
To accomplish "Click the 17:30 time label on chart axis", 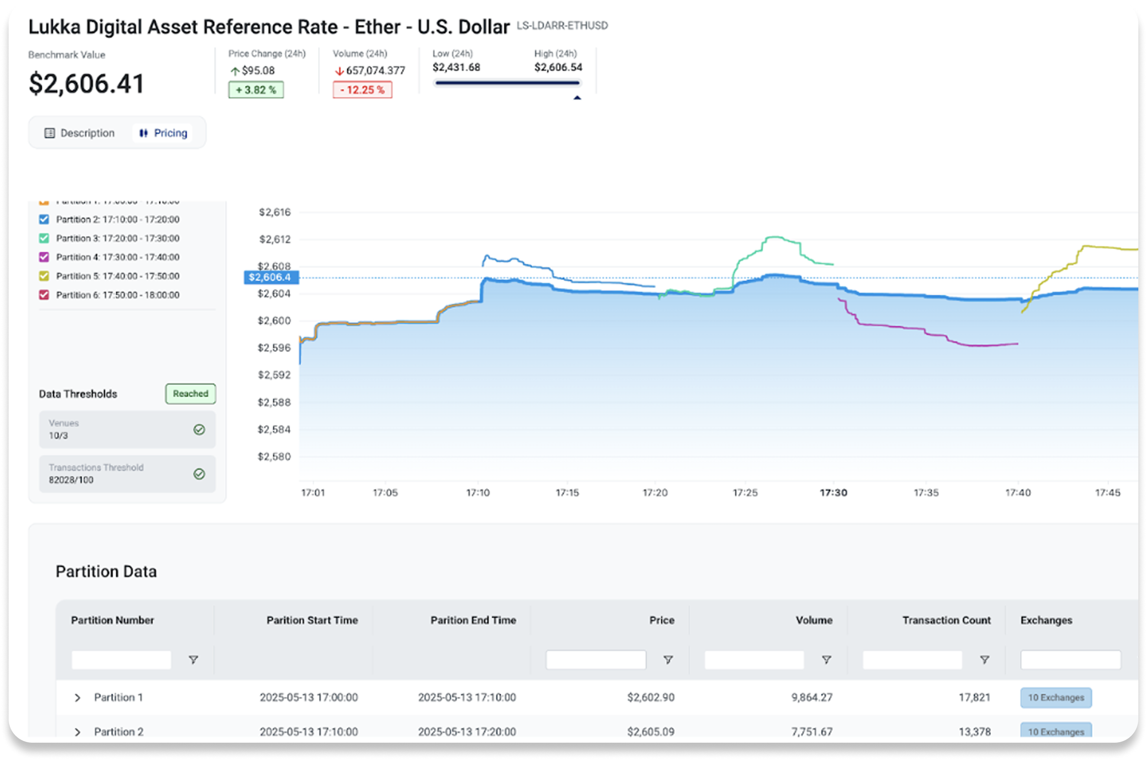I will click(x=833, y=493).
